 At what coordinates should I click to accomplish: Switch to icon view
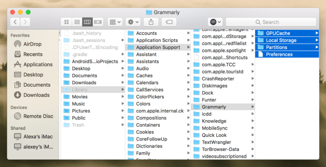pos(67,22)
